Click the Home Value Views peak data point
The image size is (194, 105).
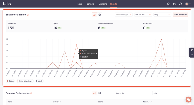(x=77, y=45)
